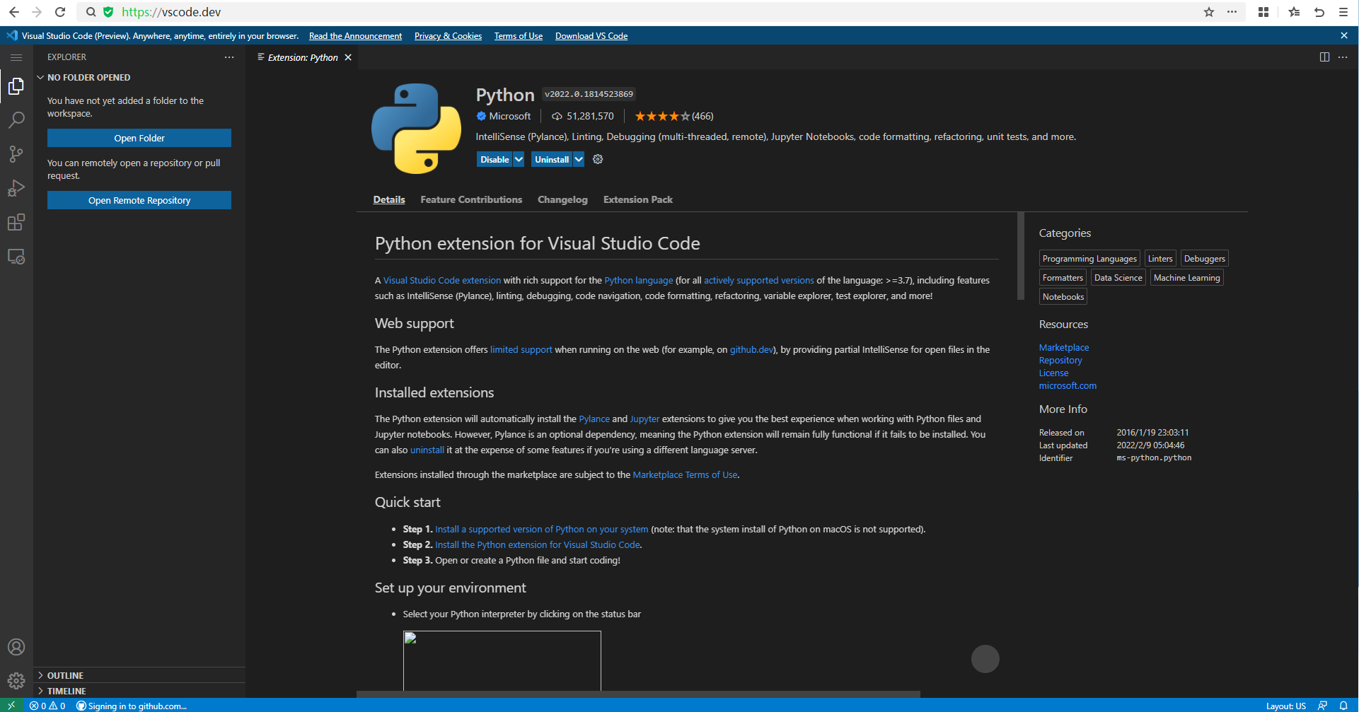Click the remote indicator in status bar
This screenshot has height=712, width=1359.
point(11,706)
